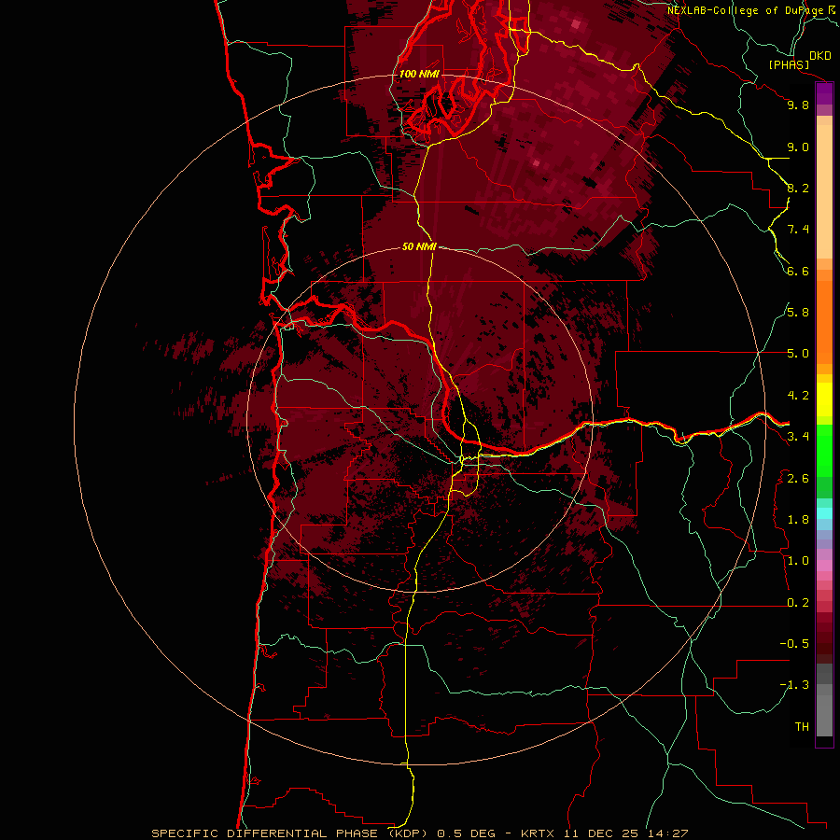
Task: Click the 1.8 value on the color scale
Action: pyautogui.click(x=798, y=520)
